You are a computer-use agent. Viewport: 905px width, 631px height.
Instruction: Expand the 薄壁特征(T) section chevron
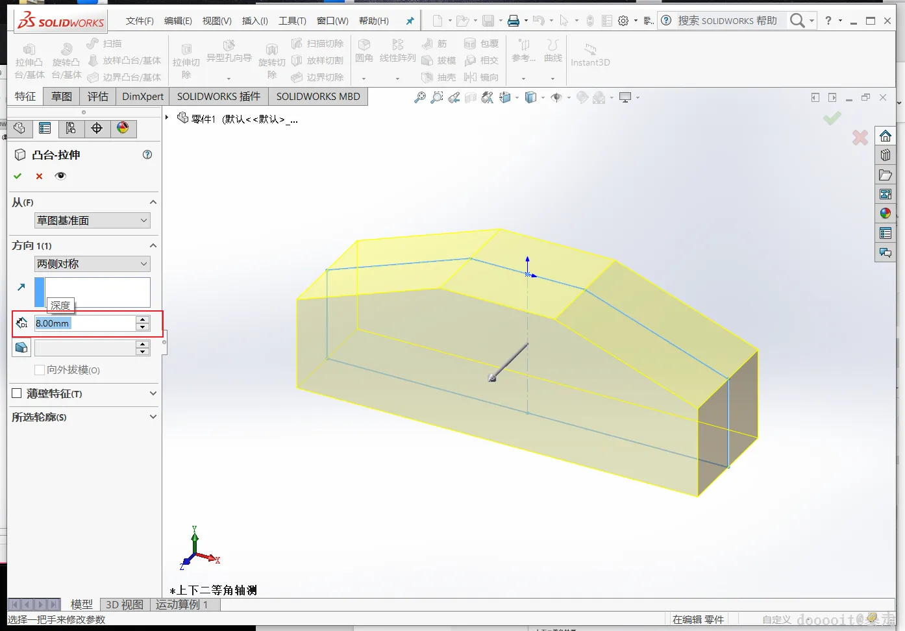click(x=153, y=393)
